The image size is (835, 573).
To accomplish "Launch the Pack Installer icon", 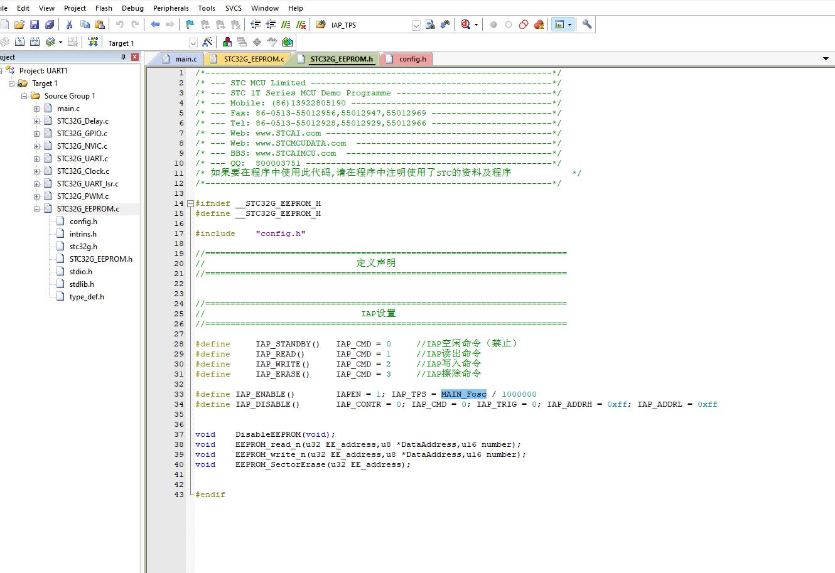I will coord(288,42).
